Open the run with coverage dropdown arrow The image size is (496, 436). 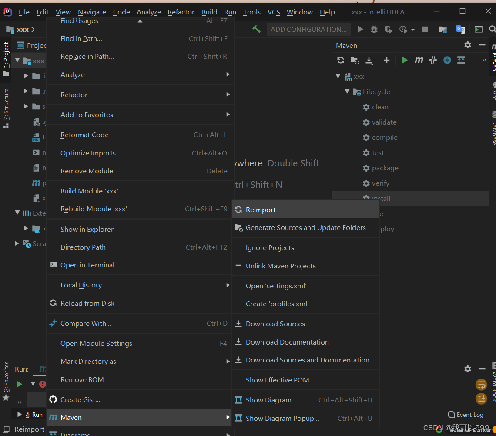[x=412, y=30]
